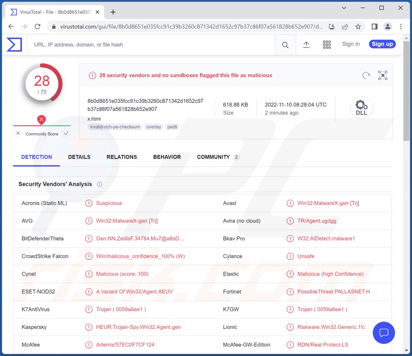
Task: Open the similar files graph icon
Action: pos(383,75)
